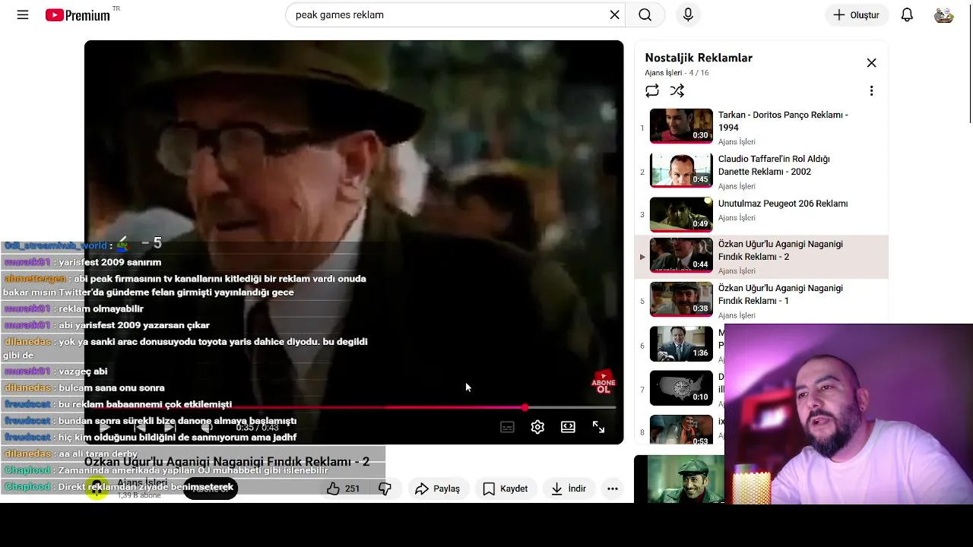The image size is (973, 547).
Task: Click the search magnifier button
Action: (x=645, y=14)
